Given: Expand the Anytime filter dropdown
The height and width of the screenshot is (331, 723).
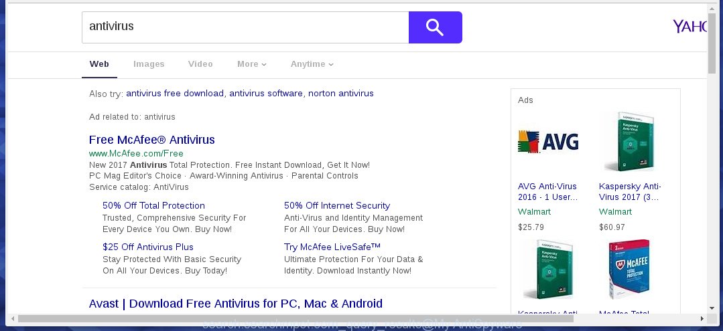Looking at the screenshot, I should tap(312, 64).
